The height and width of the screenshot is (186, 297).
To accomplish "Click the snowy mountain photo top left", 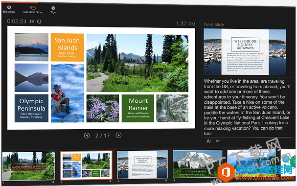I will 31,47.
